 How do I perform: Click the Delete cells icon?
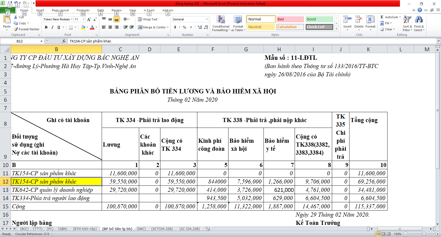[359, 23]
